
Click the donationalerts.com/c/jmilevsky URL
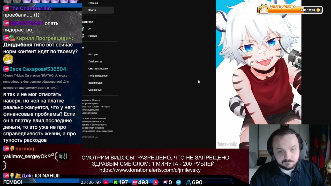click(150, 170)
